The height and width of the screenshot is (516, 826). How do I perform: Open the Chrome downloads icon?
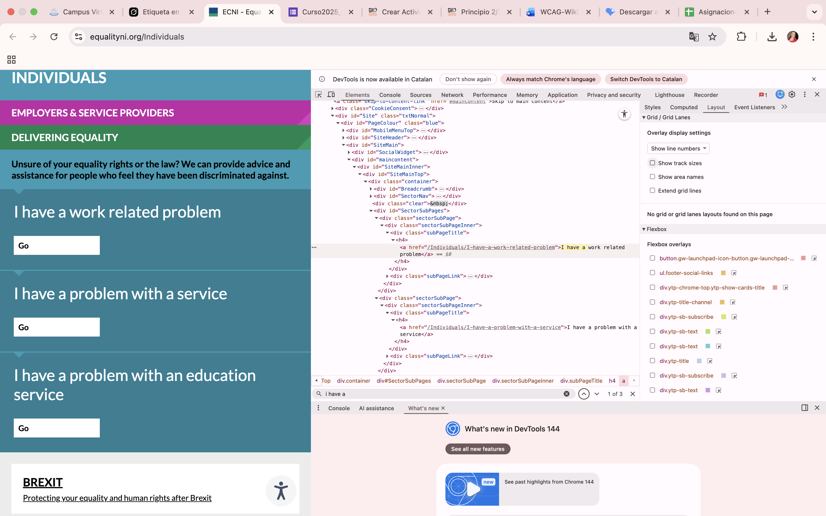(x=772, y=37)
